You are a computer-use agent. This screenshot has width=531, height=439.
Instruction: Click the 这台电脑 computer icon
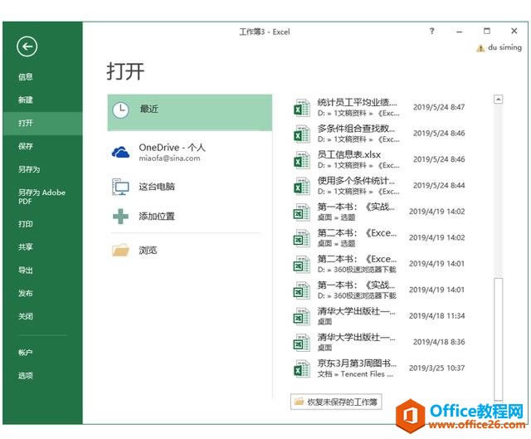click(120, 186)
